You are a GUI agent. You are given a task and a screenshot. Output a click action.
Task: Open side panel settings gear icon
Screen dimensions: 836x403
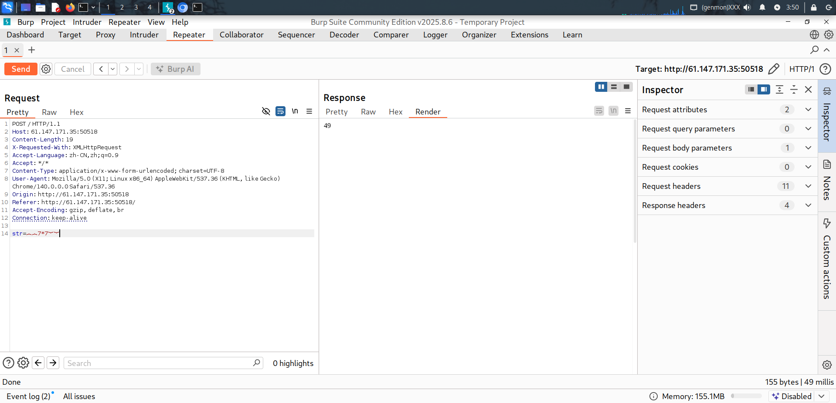pyautogui.click(x=827, y=365)
